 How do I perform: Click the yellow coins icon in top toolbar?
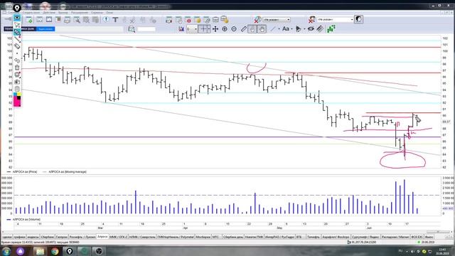[197, 20]
